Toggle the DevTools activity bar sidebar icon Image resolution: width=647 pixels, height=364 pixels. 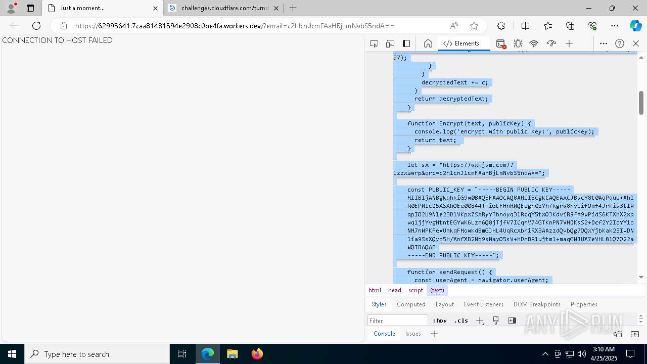(x=406, y=43)
